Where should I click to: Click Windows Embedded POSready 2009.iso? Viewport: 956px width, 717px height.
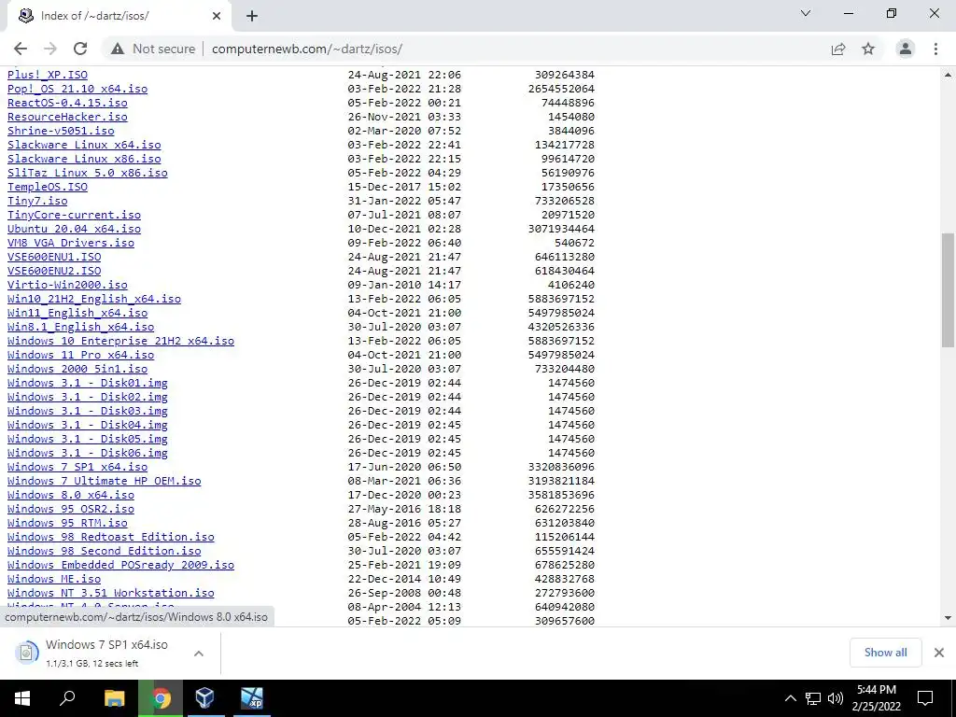tap(120, 565)
